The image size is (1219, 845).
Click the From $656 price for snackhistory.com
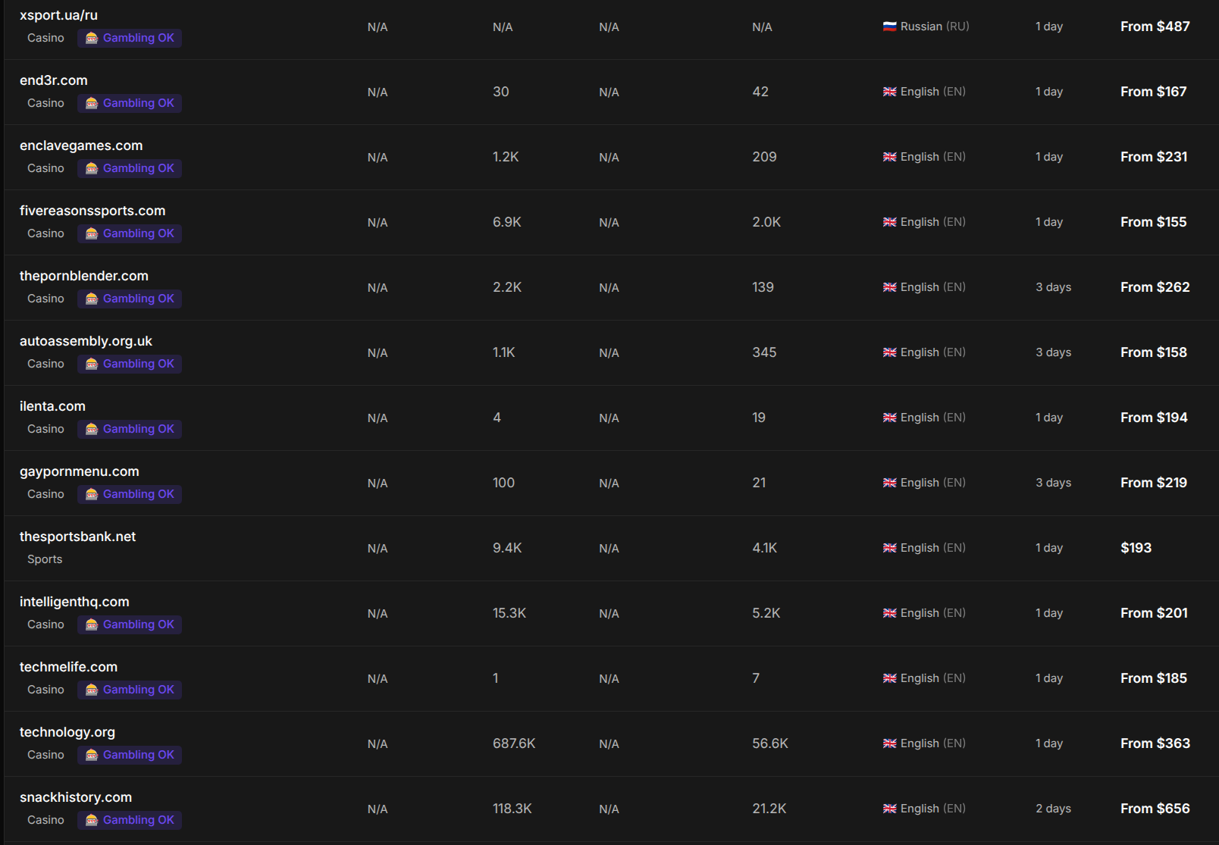1155,809
